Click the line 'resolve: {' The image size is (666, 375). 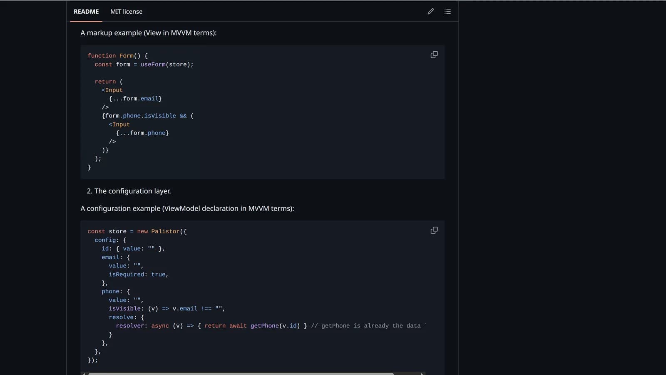tap(127, 317)
